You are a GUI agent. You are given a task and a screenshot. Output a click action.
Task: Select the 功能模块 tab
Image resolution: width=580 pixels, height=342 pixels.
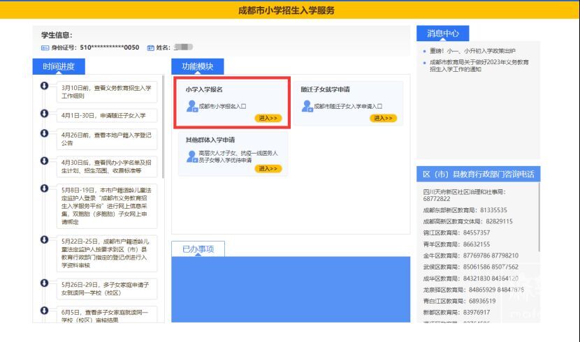click(197, 66)
